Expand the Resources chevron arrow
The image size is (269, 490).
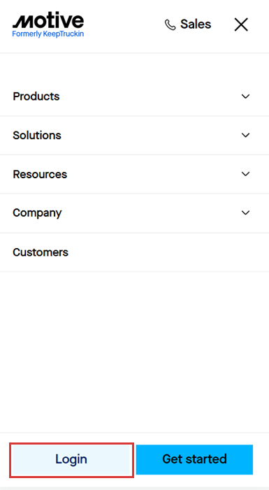pyautogui.click(x=245, y=174)
